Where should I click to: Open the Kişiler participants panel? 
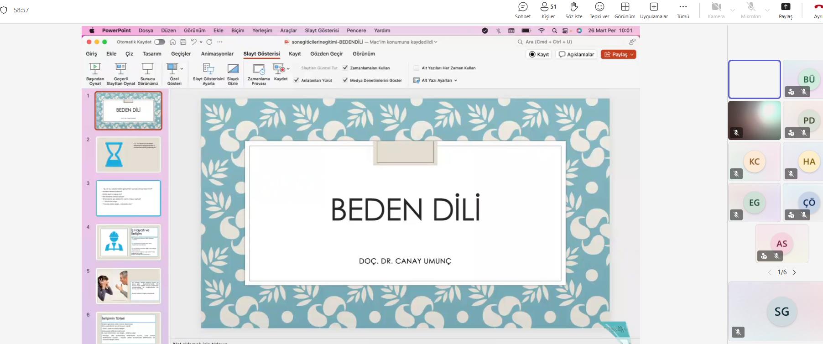548,7
